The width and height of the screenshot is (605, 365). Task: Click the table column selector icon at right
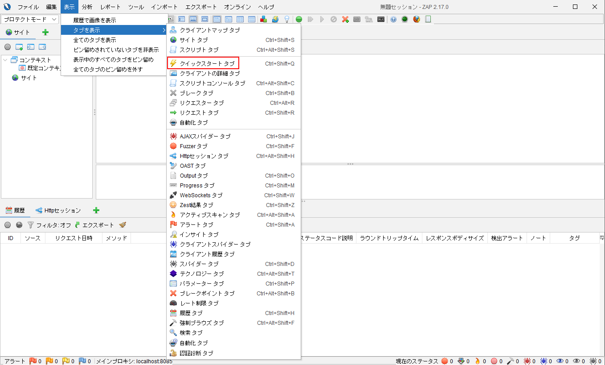click(602, 238)
